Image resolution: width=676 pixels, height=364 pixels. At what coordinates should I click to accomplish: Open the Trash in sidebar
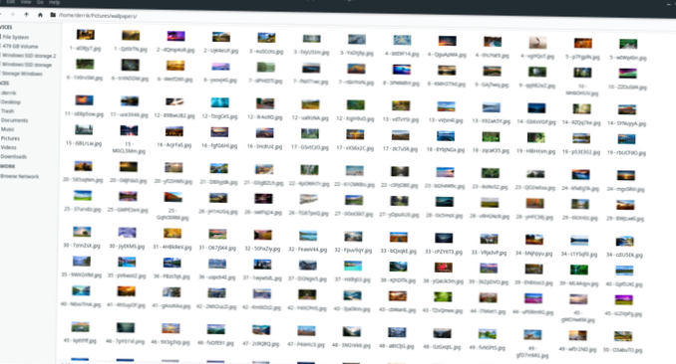point(7,111)
